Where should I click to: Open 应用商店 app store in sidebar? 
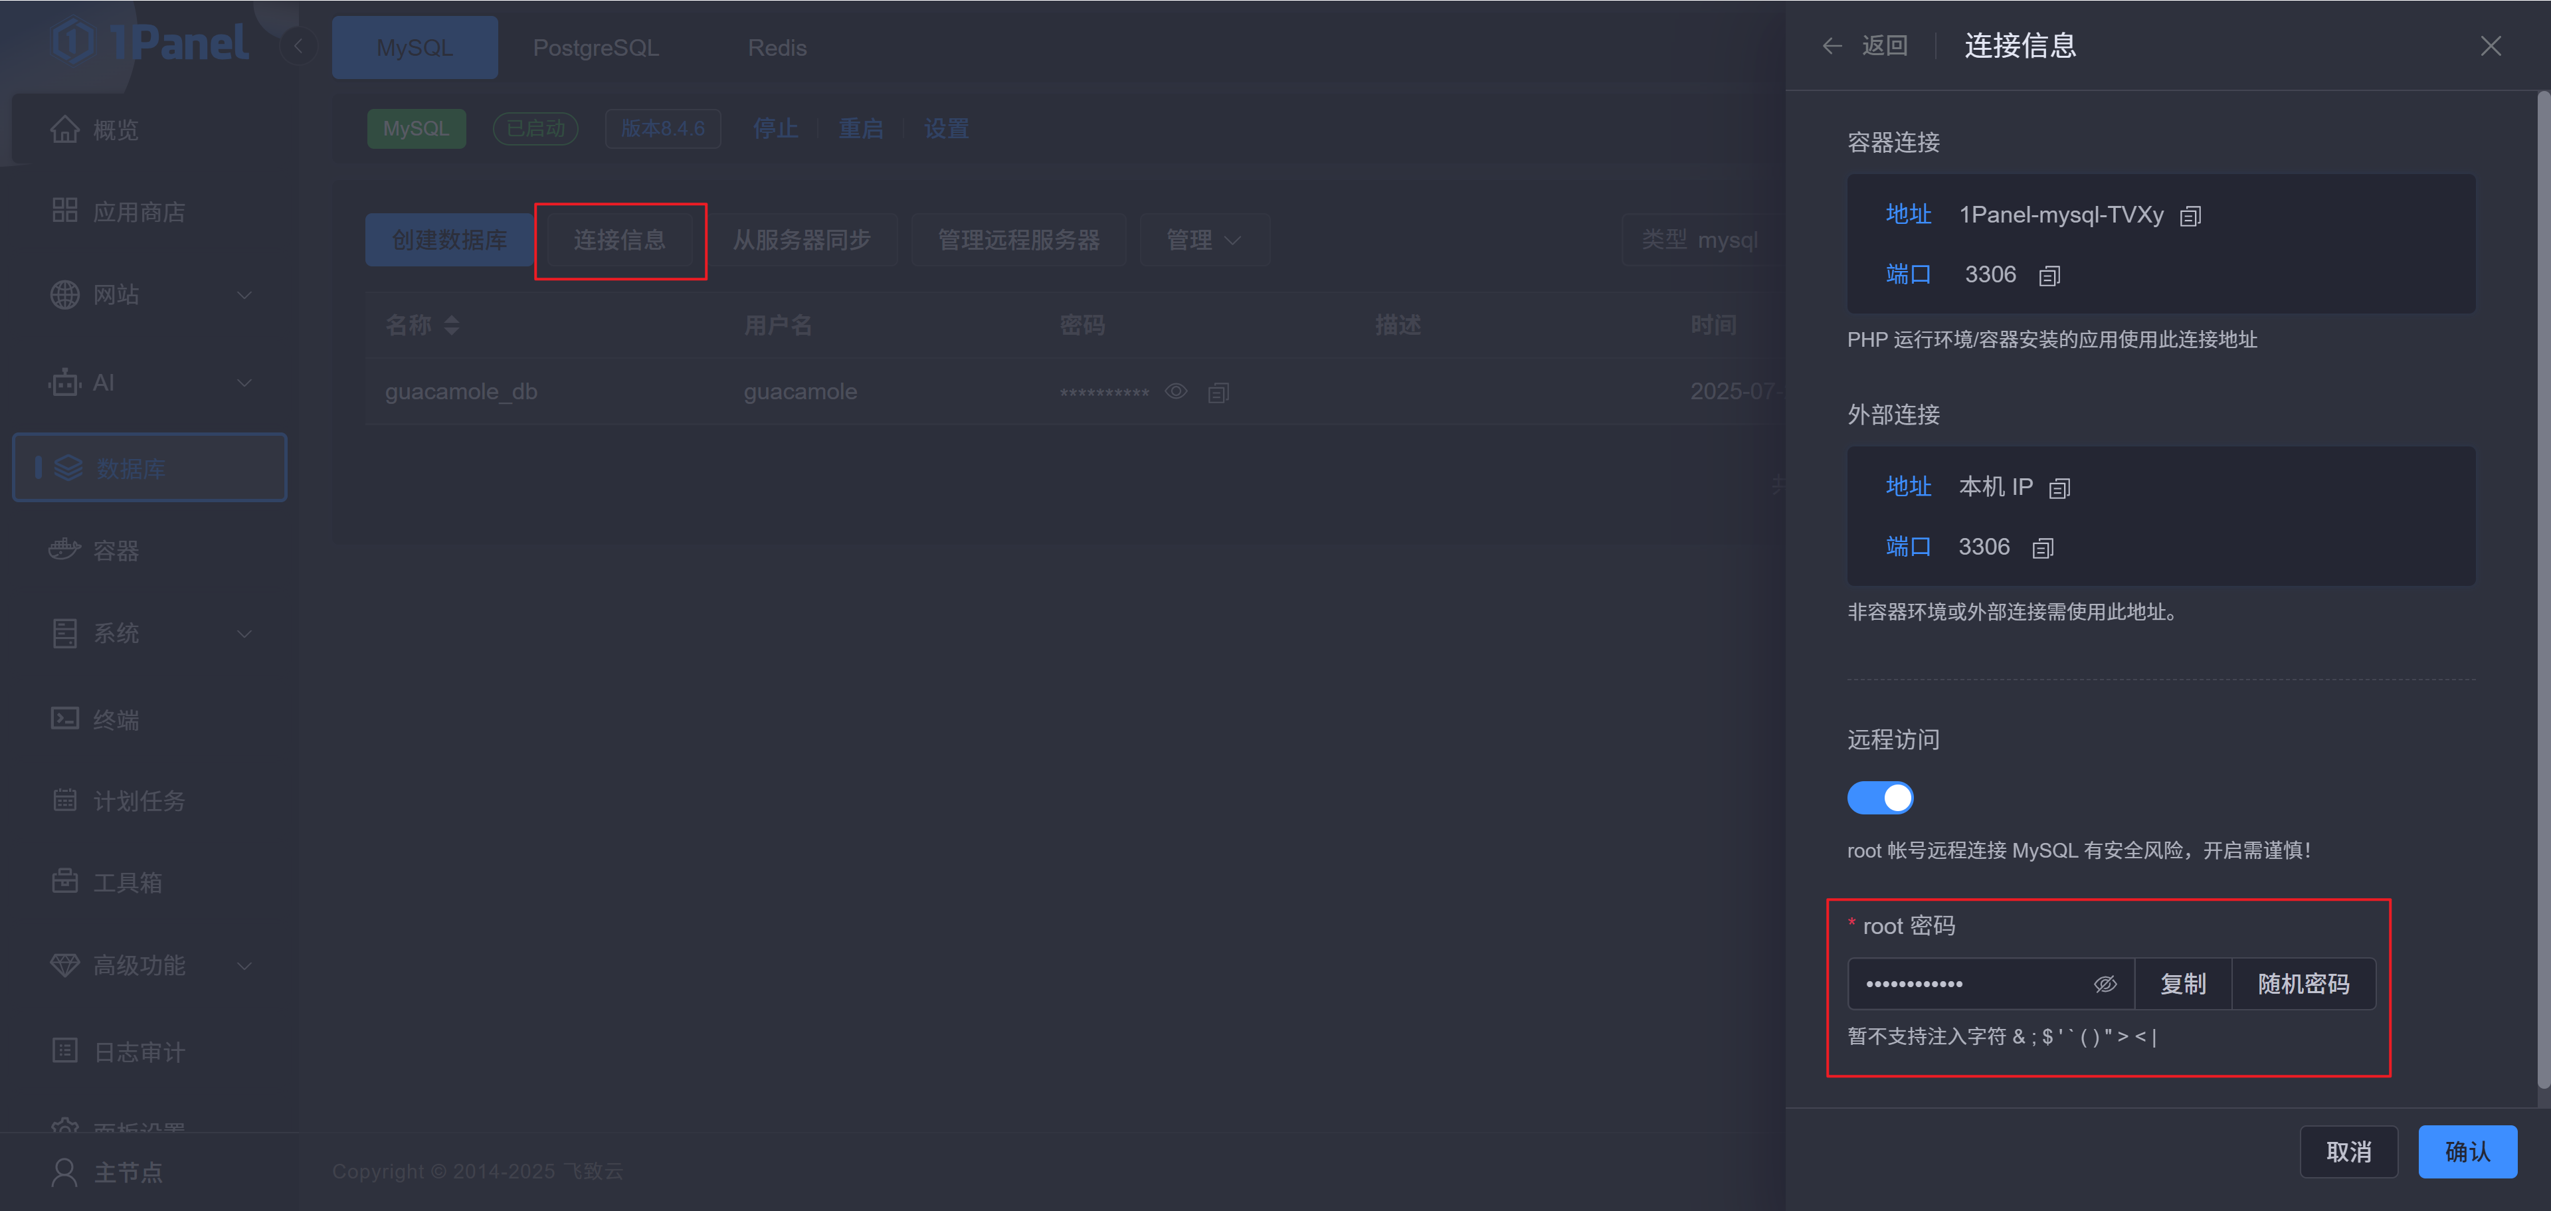[x=149, y=211]
